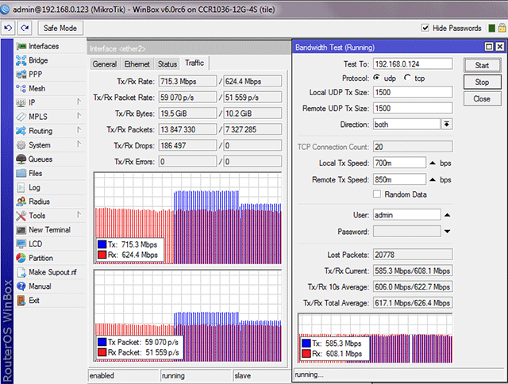The width and height of the screenshot is (508, 384).
Task: Open the Bridge menu icon
Action: coord(21,60)
